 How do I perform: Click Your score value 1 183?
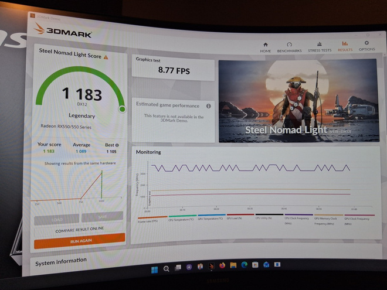(x=49, y=151)
